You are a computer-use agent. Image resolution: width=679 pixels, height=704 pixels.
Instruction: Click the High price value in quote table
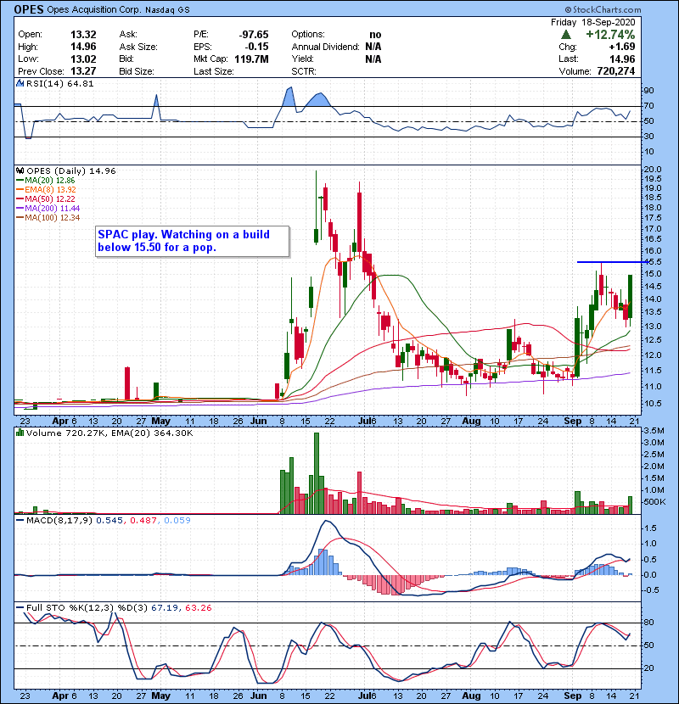tap(83, 47)
